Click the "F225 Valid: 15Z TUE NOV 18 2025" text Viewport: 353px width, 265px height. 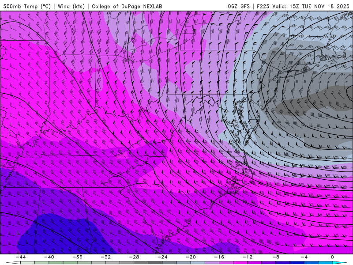pos(303,6)
